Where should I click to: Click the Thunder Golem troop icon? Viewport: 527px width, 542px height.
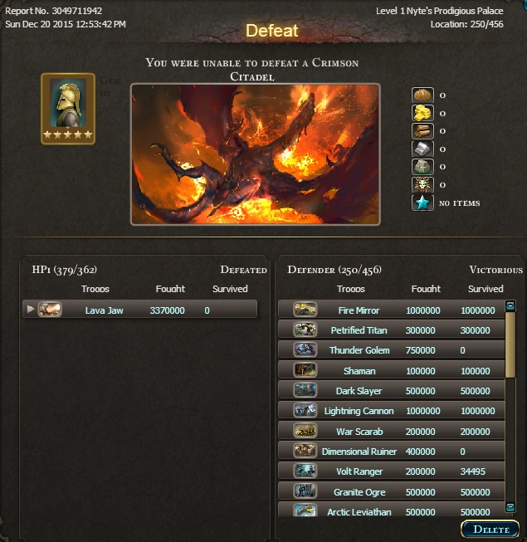click(305, 349)
